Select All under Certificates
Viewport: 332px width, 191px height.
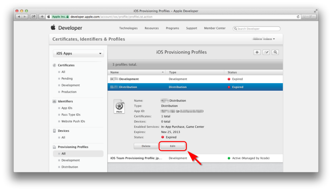63,72
